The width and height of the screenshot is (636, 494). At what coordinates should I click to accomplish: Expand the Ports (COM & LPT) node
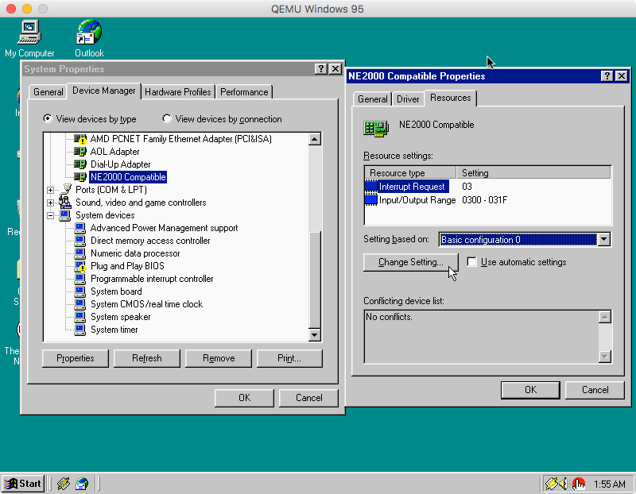coord(50,190)
